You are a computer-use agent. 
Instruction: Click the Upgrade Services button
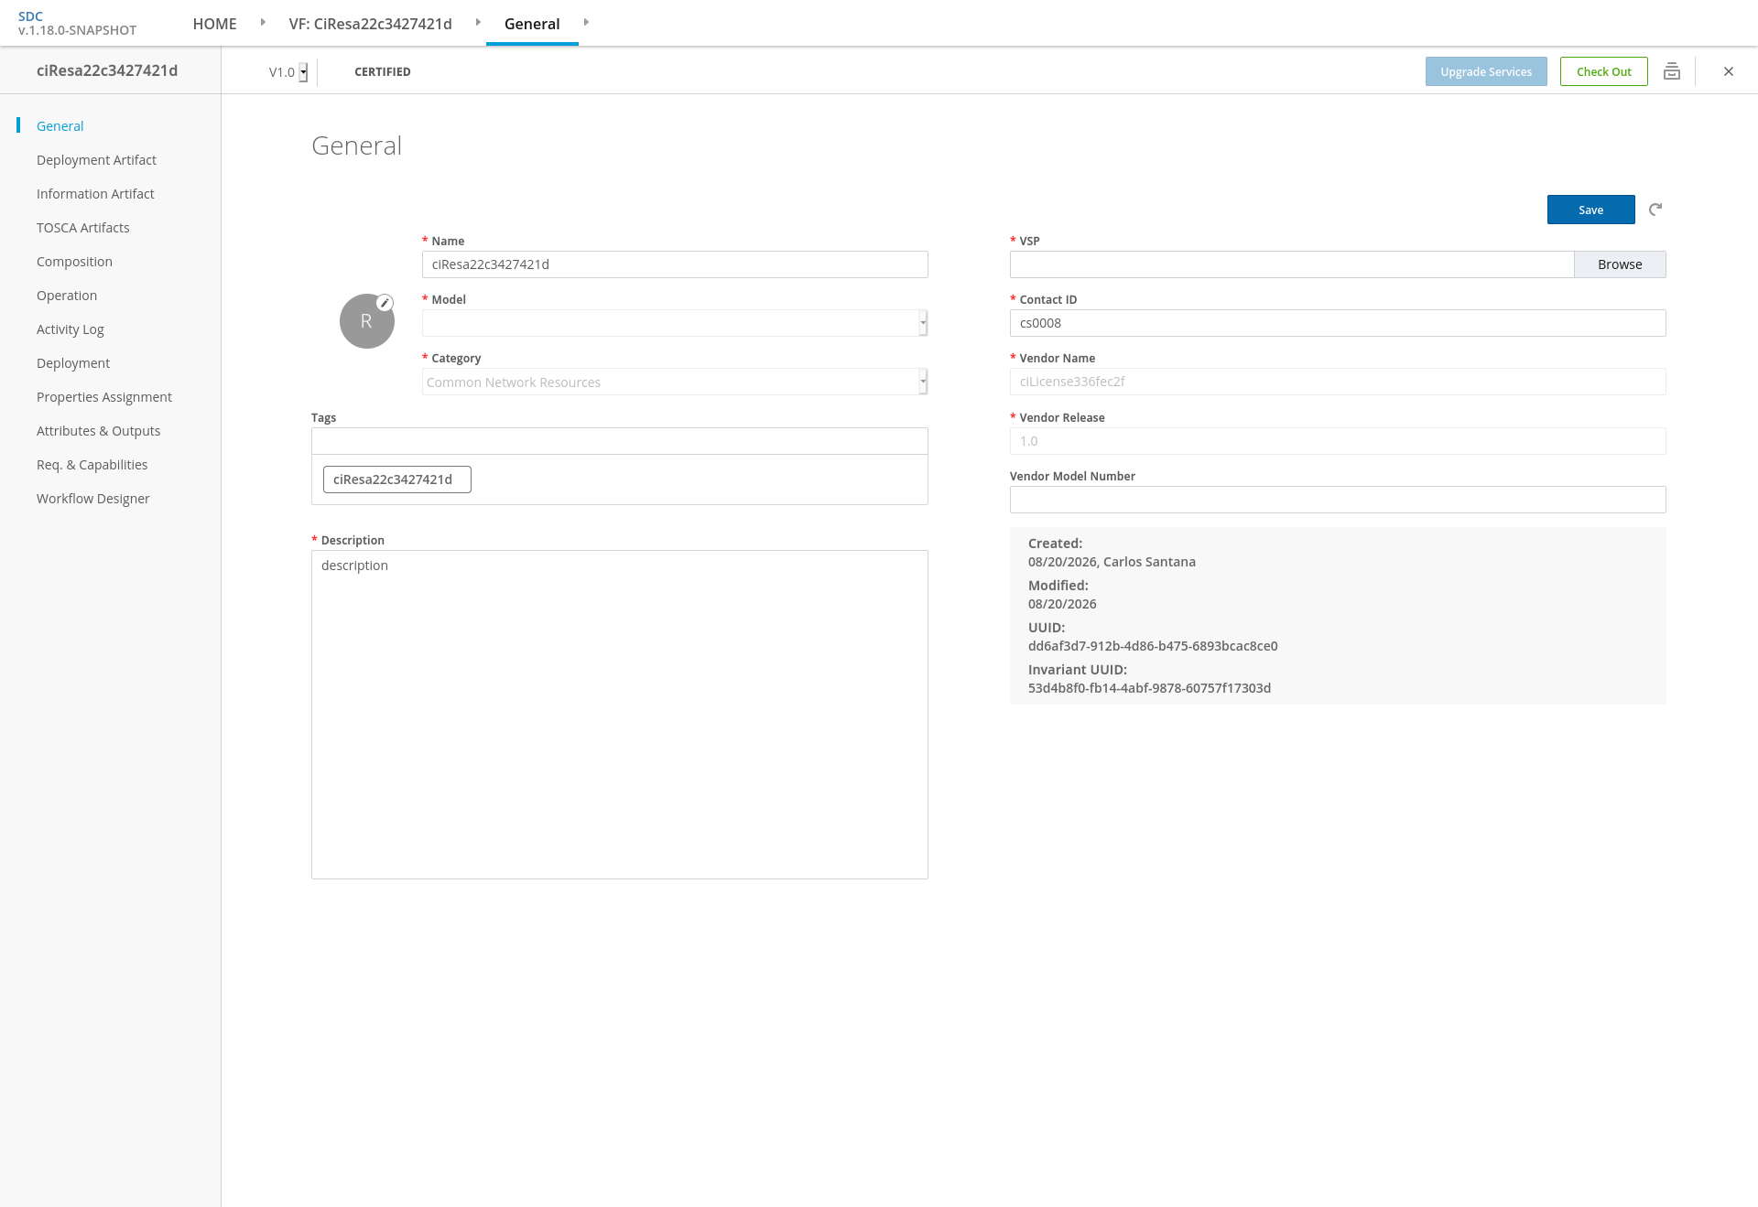(1485, 71)
